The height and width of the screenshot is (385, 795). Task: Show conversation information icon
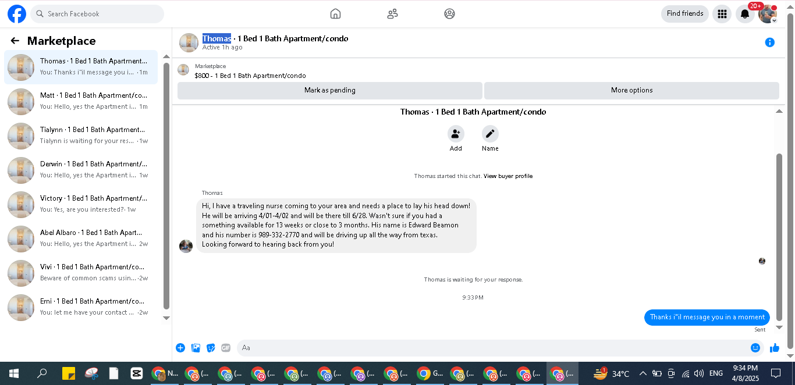click(x=769, y=42)
